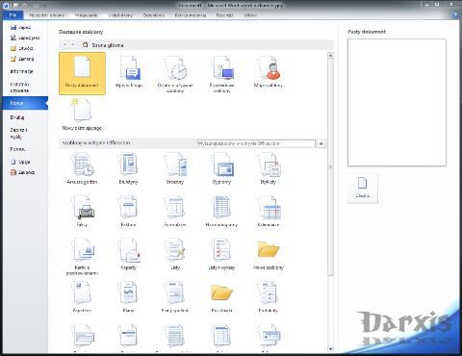Click the Utwórz create button

tap(363, 189)
